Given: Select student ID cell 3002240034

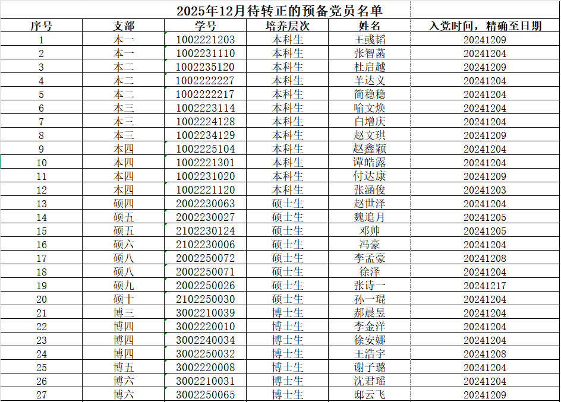Looking at the screenshot, I should click(x=206, y=340).
